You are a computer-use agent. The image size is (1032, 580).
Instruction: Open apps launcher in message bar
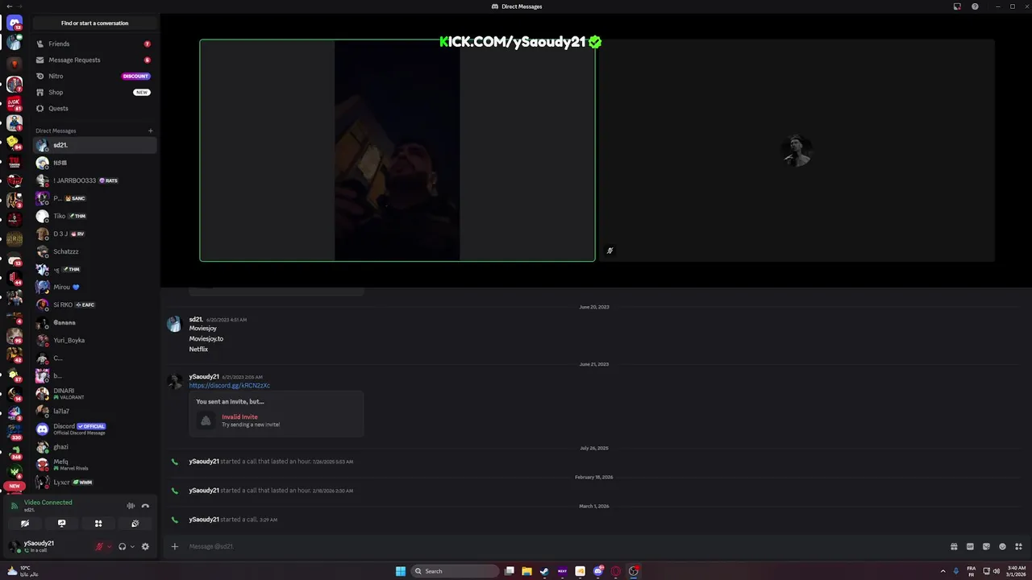tap(1018, 546)
